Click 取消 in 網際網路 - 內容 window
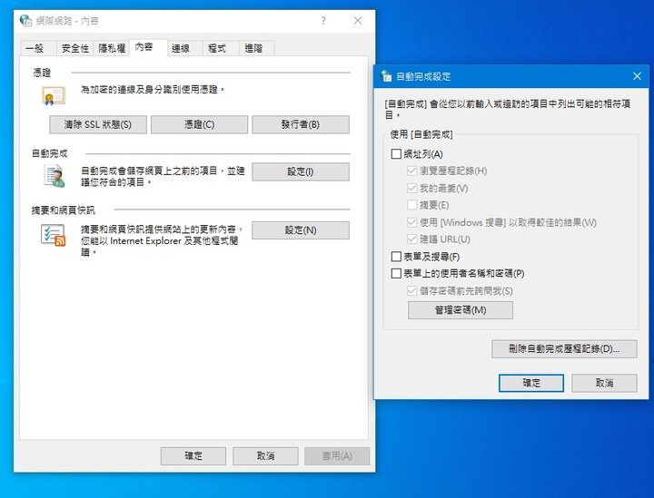Image resolution: width=654 pixels, height=498 pixels. [x=265, y=456]
